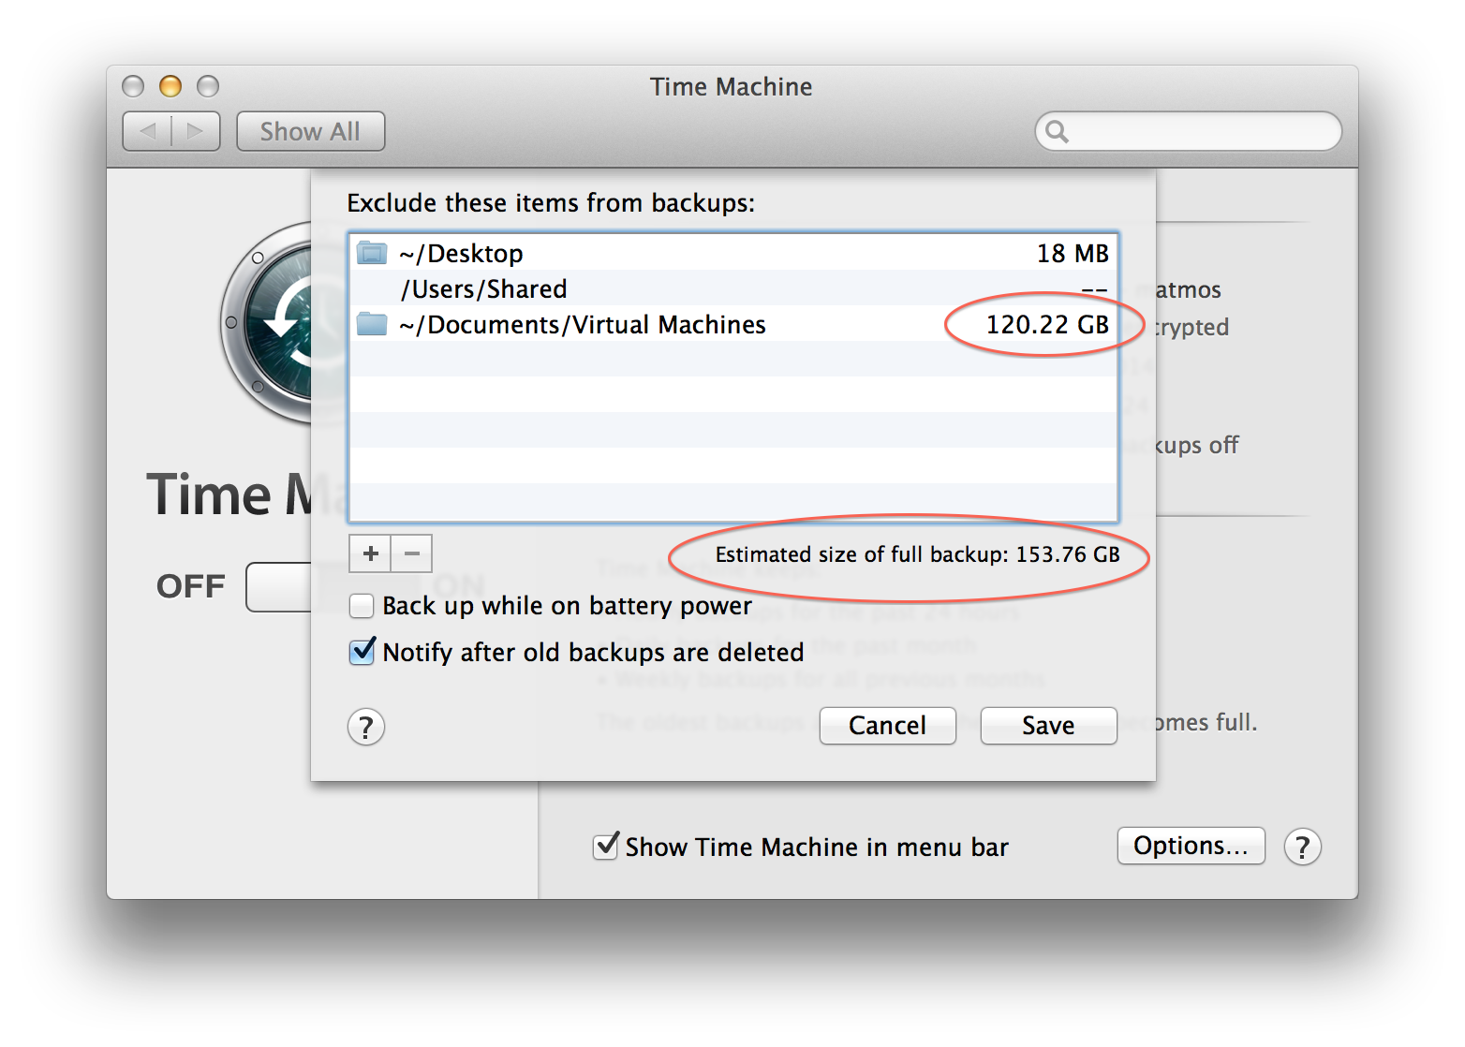
Task: Add an excluded item with plus button
Action: [370, 553]
